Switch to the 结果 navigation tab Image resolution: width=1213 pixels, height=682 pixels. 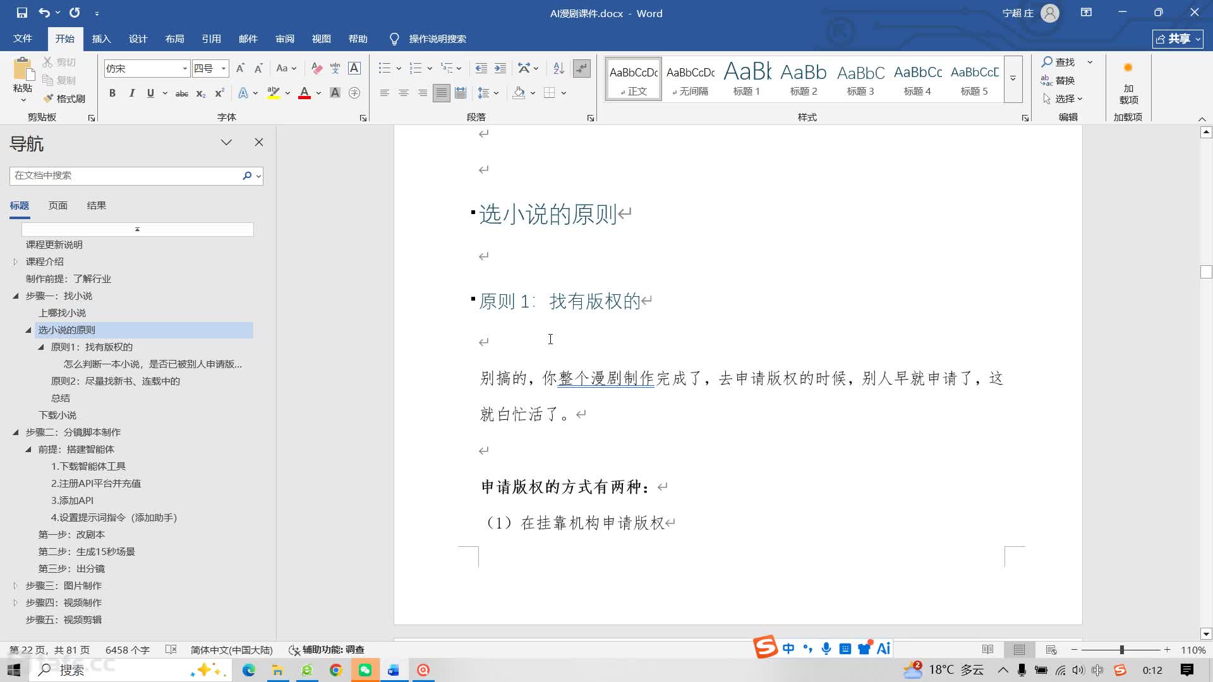[x=96, y=206]
